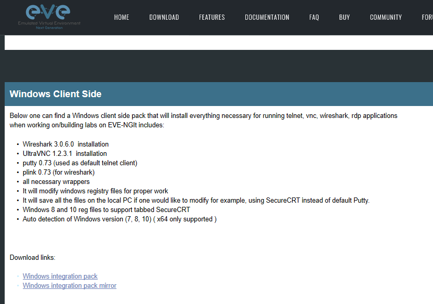Download the Windows integration pack

click(60, 276)
